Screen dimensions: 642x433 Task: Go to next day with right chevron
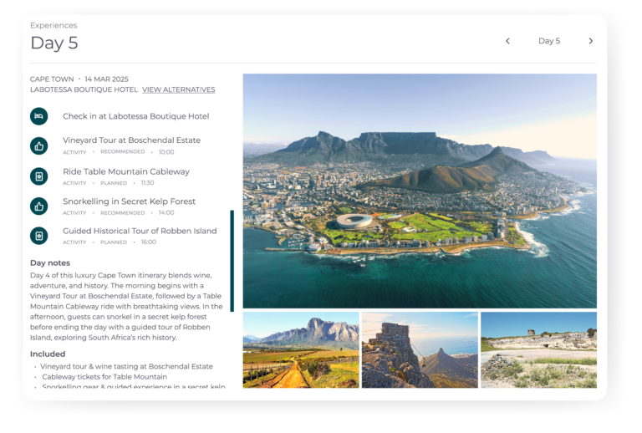click(x=591, y=41)
